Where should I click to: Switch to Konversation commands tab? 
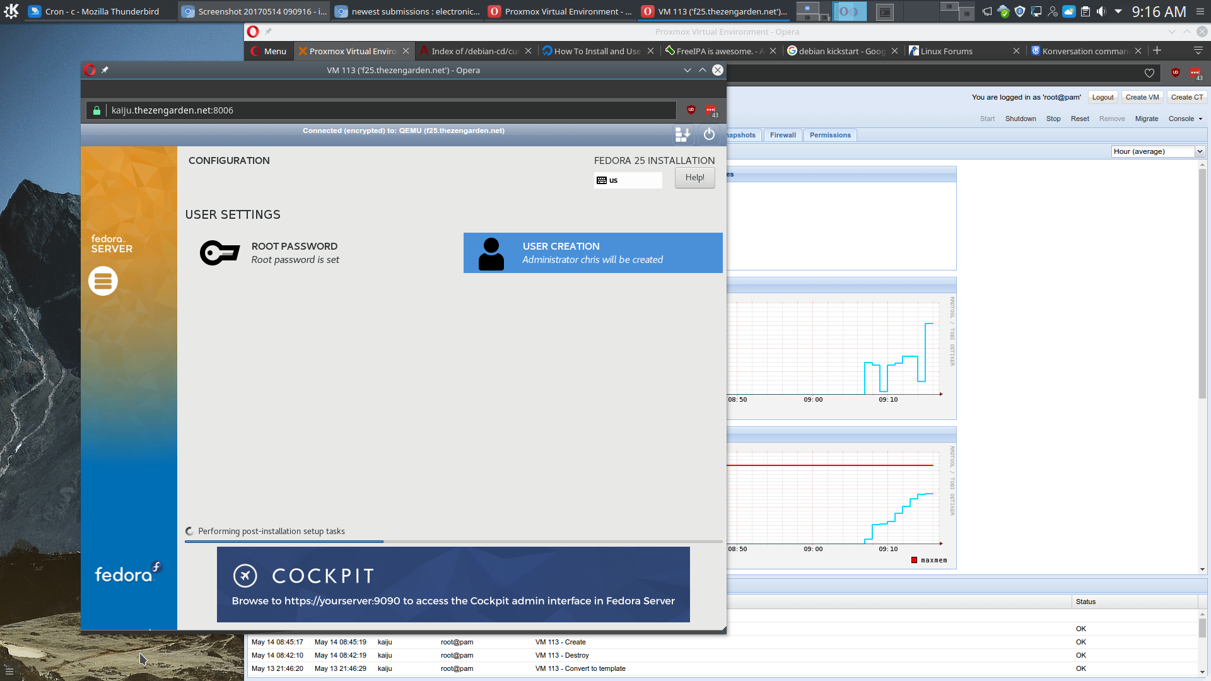[x=1085, y=51]
